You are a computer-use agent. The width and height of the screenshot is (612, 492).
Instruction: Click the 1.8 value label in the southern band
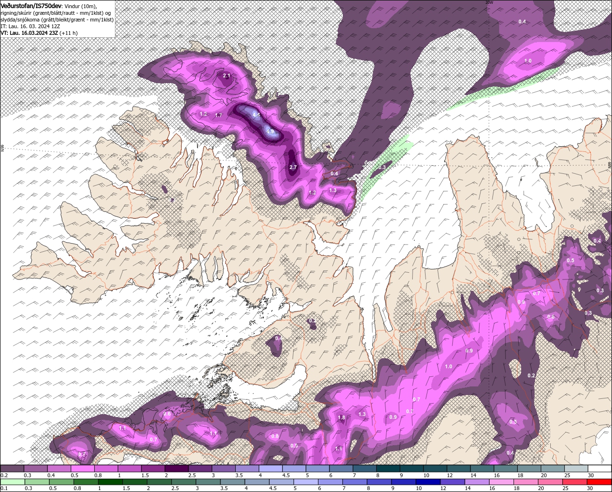pyautogui.click(x=341, y=417)
